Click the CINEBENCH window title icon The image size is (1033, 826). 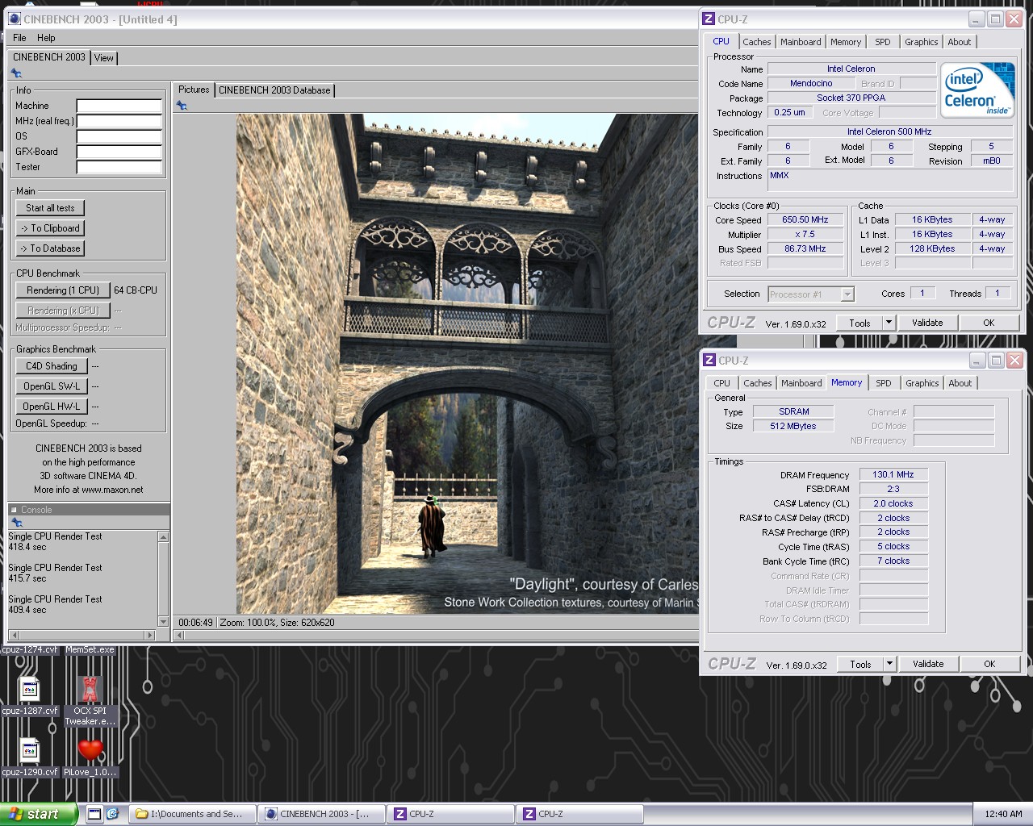(14, 19)
